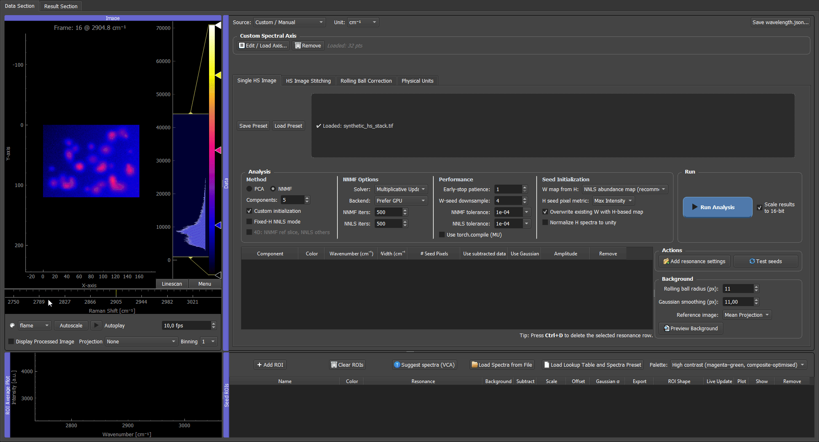Viewport: 819px width, 442px height.
Task: Click Save wavelength.json button
Action: tap(780, 22)
